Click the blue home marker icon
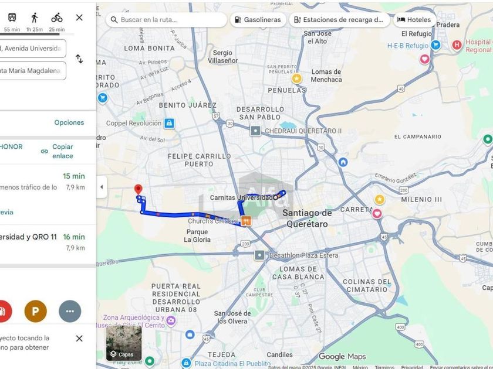Viewport: 493px width, 369px height. click(343, 162)
